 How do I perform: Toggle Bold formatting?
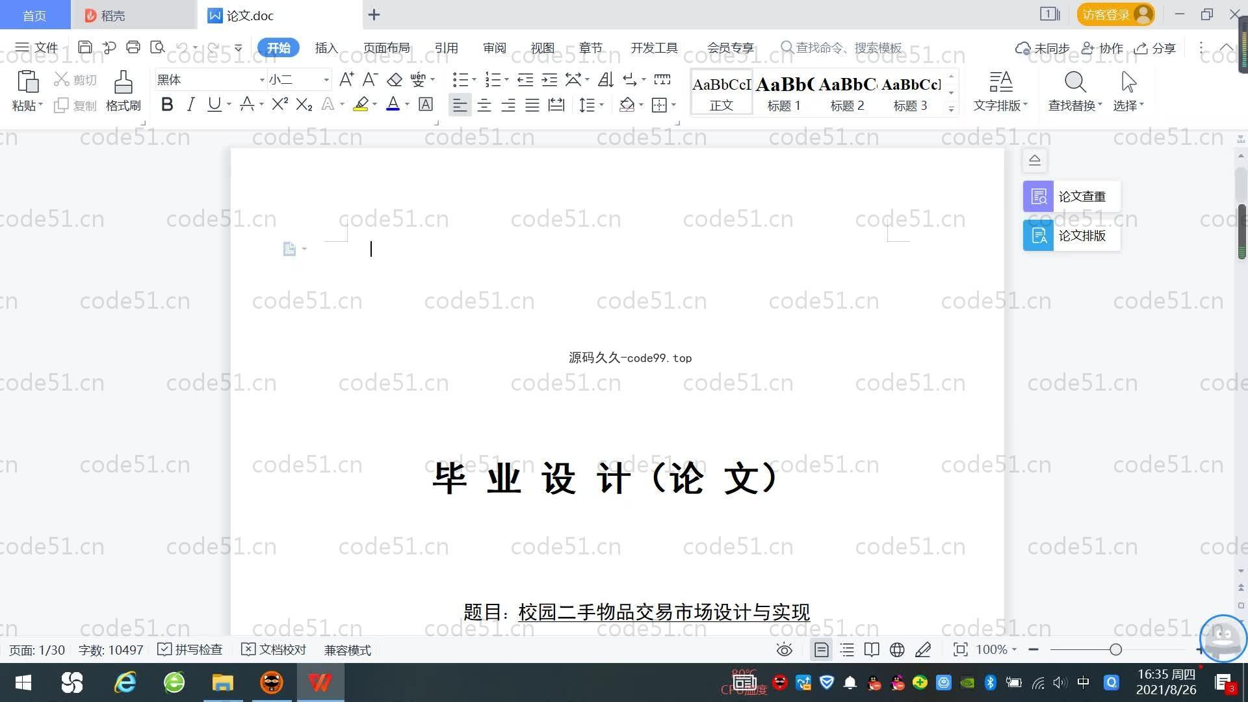point(167,104)
